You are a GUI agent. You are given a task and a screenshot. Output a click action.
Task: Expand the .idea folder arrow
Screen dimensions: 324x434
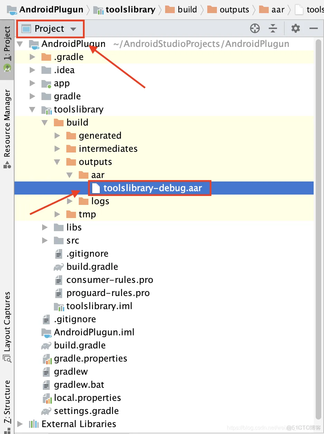32,70
